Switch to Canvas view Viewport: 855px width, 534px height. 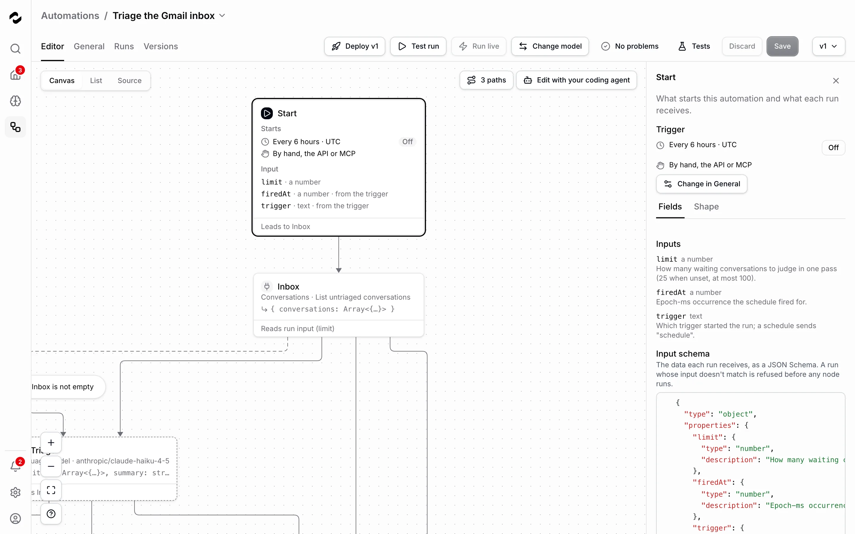62,80
